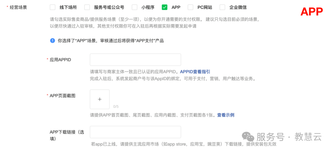Open the APPID查看指引 link

pyautogui.click(x=195, y=72)
